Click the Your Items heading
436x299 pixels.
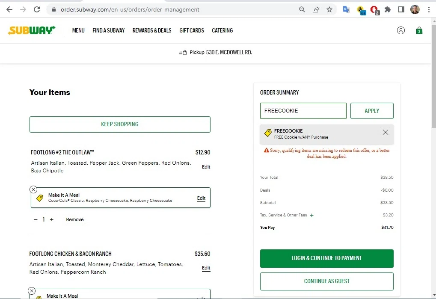pos(50,92)
